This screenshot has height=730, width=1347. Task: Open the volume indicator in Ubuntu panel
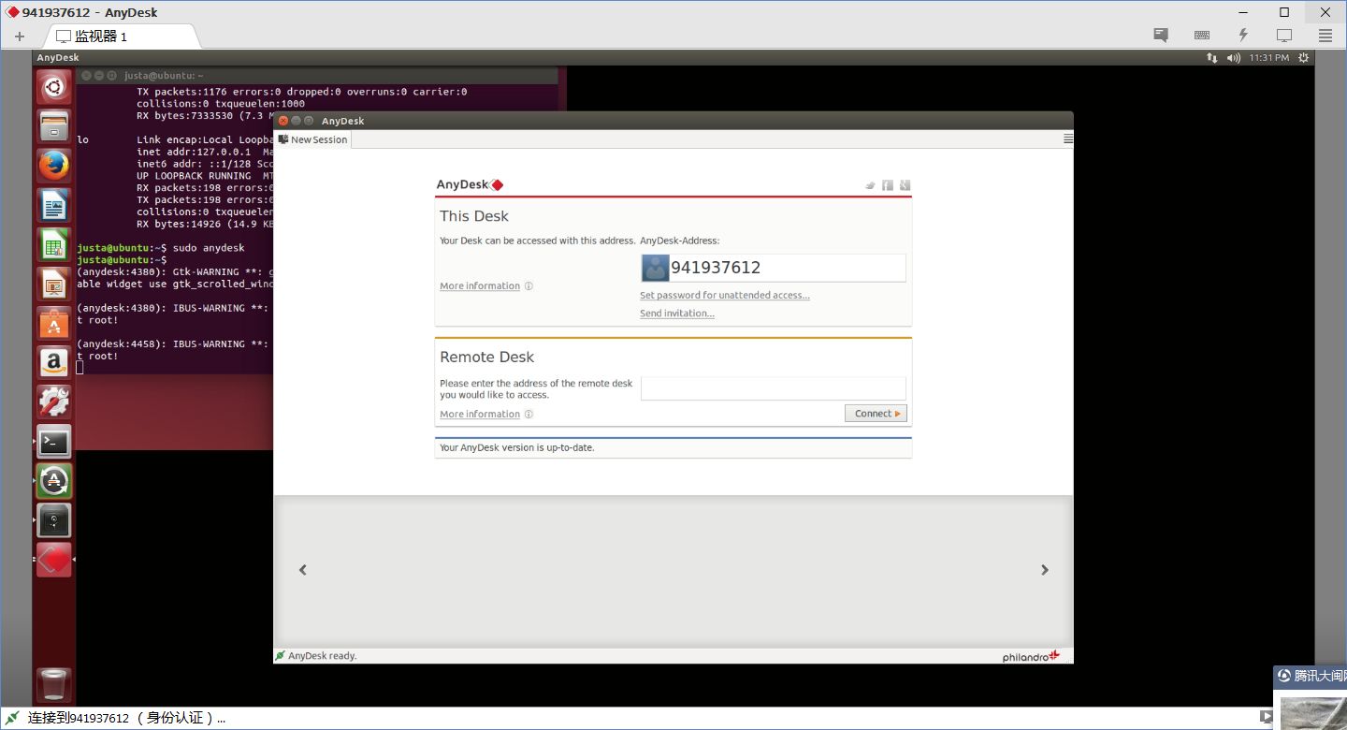(x=1234, y=58)
